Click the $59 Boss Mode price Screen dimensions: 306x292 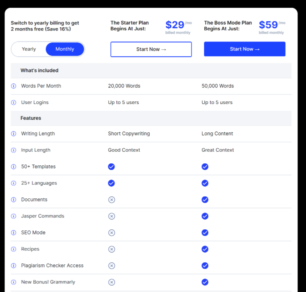268,25
